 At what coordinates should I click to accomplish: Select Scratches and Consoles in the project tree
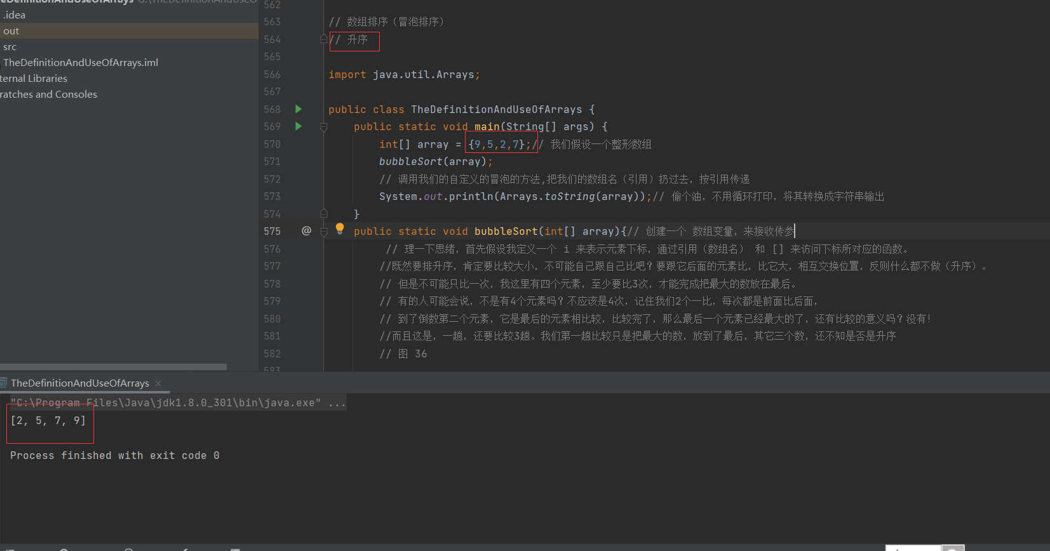(48, 95)
